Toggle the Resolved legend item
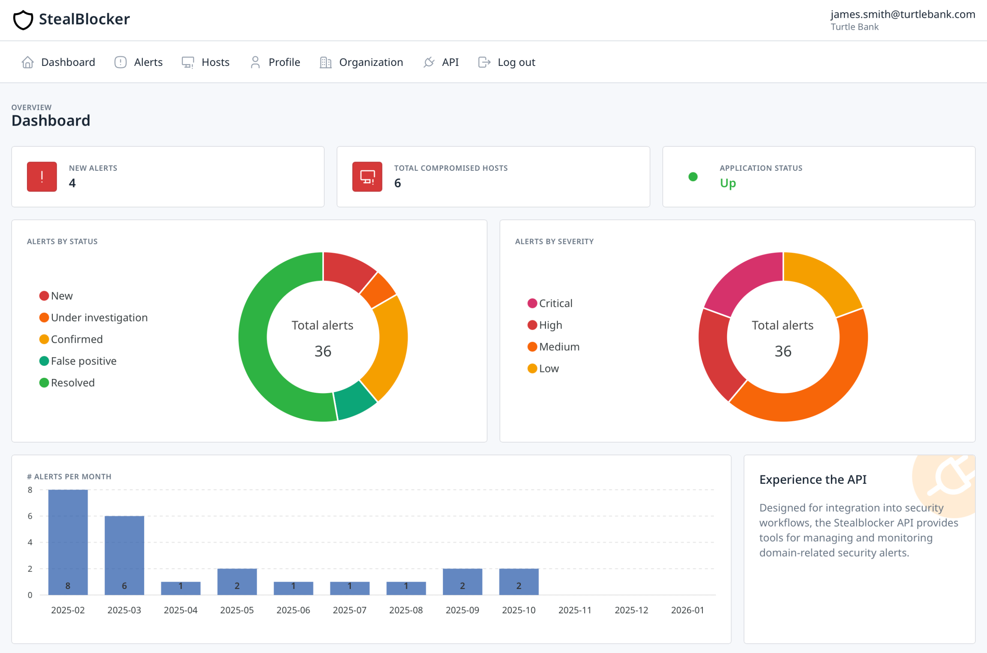This screenshot has height=653, width=987. click(x=72, y=383)
